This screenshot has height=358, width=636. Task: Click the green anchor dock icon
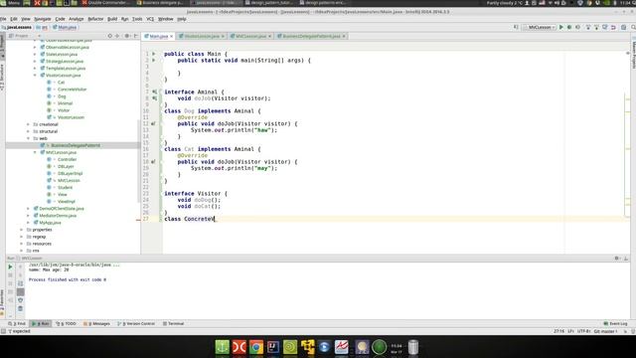pyautogui.click(x=223, y=347)
